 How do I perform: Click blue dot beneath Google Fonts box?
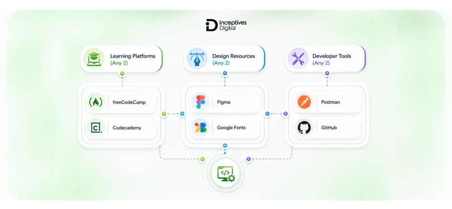click(x=225, y=146)
